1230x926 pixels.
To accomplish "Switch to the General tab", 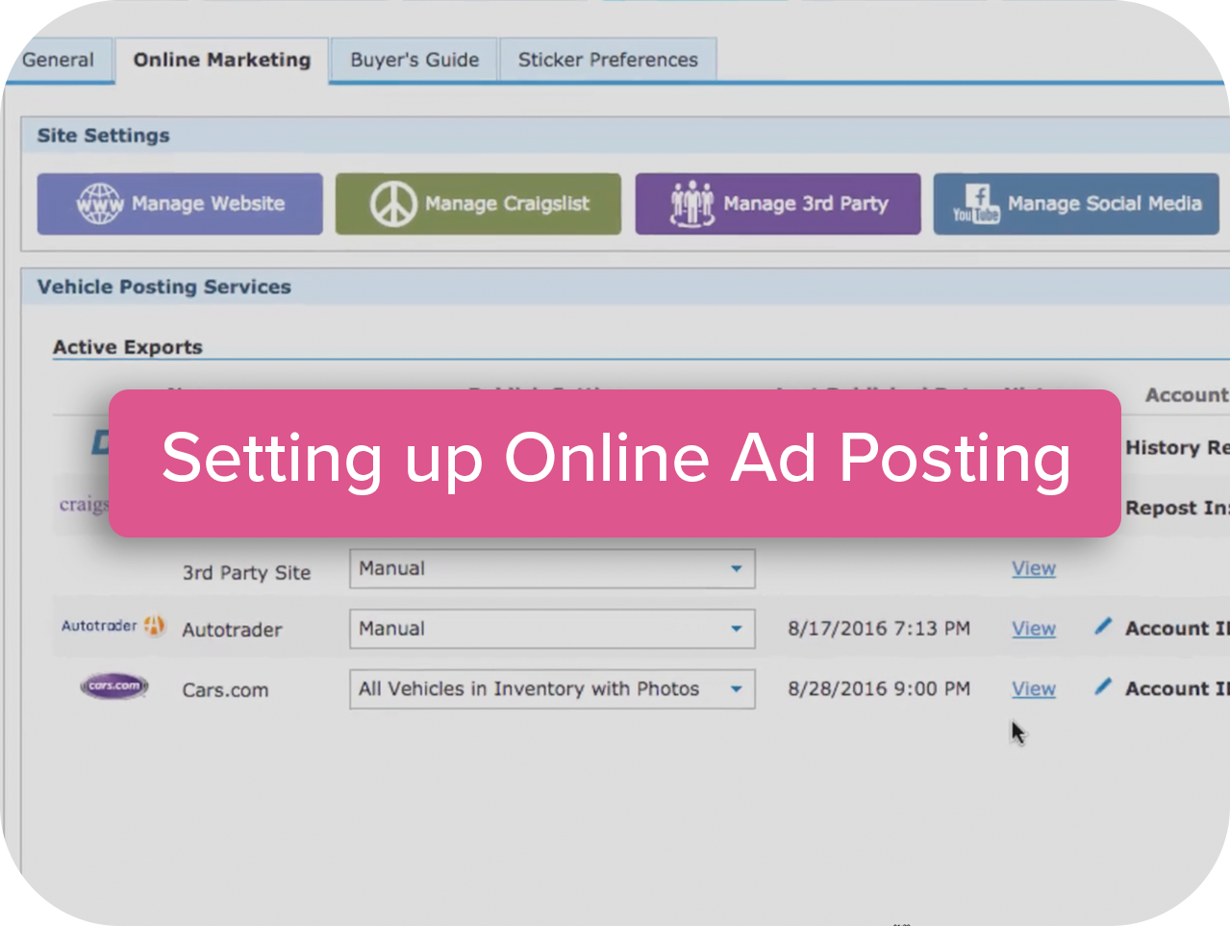I will click(x=58, y=60).
